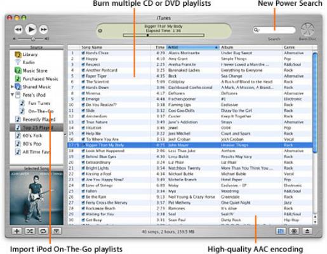Image resolution: width=327 pixels, height=254 pixels.
Task: Sort by the Artist column header
Action: click(193, 47)
